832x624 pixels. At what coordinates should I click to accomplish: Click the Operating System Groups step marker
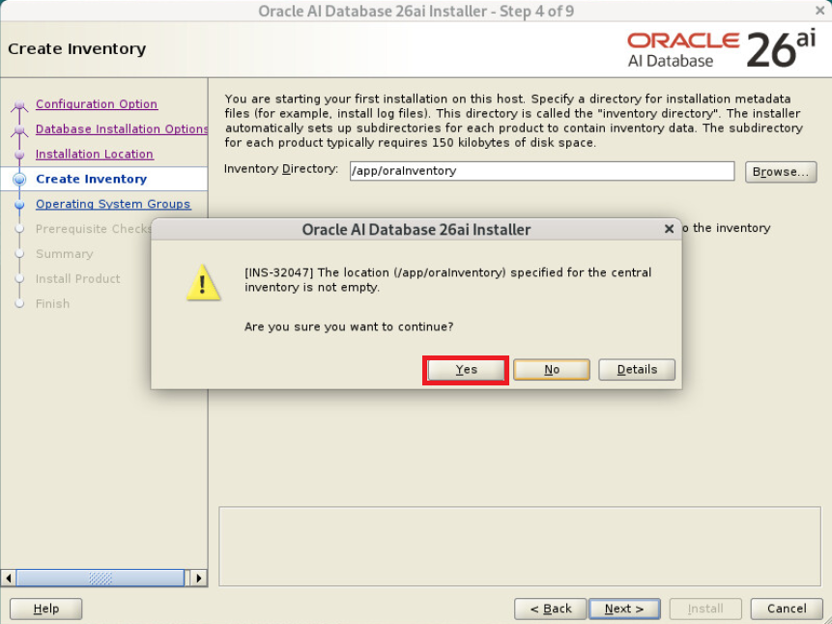click(19, 204)
